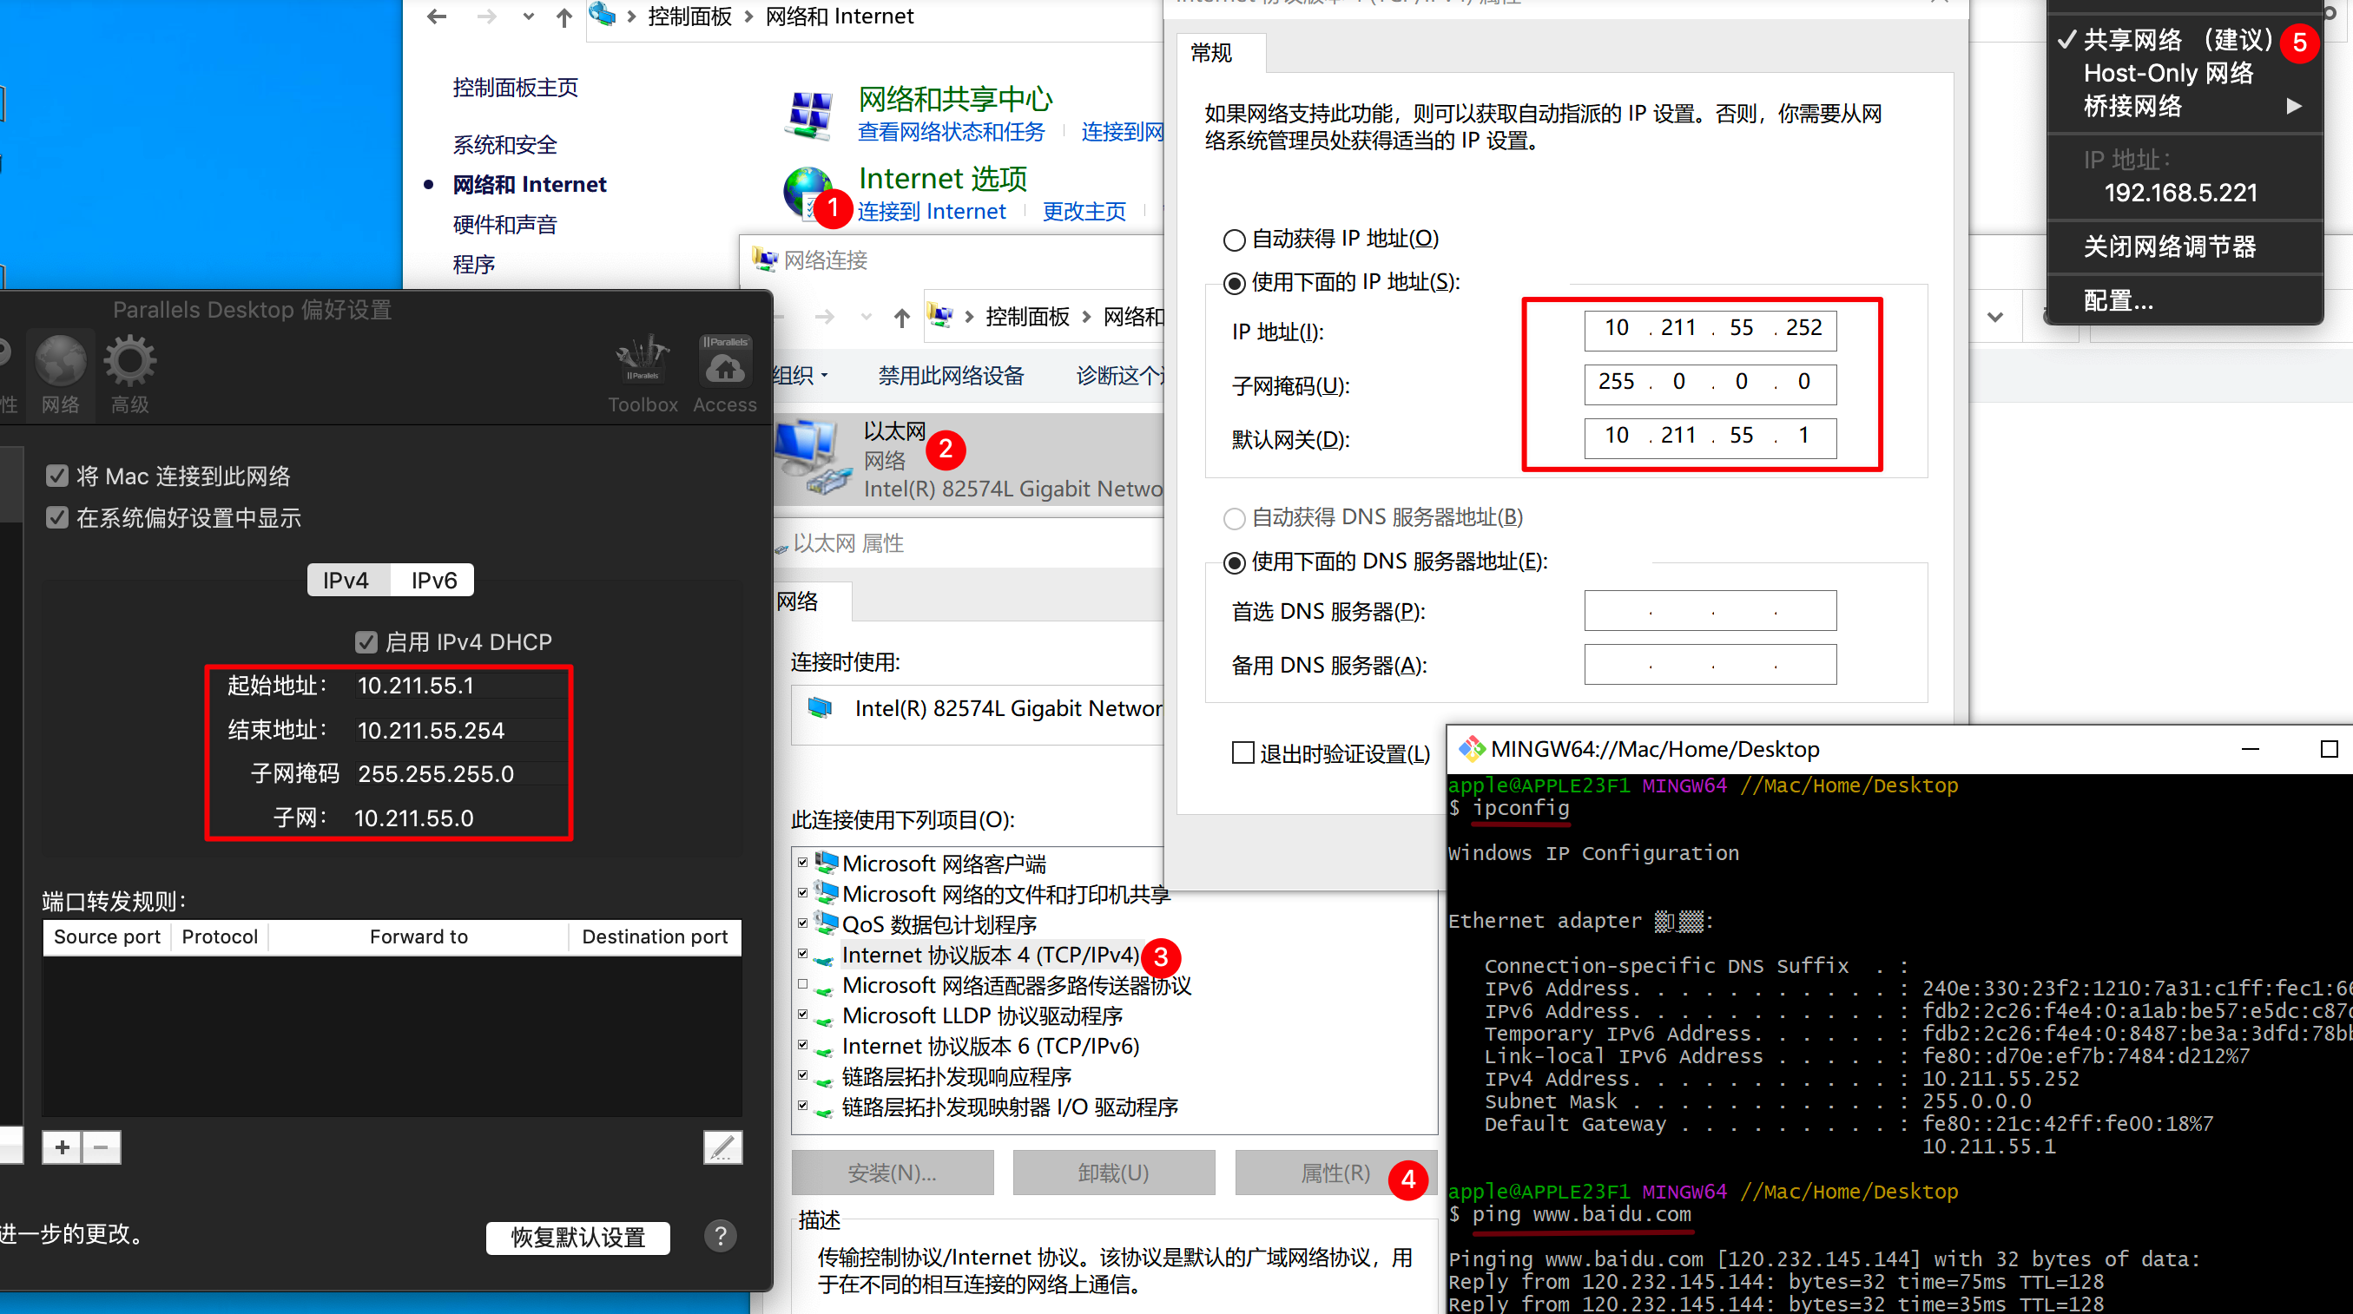
Task: Select Internet Protocol Version 6 (TCP/IPv6) item
Action: pos(990,1046)
